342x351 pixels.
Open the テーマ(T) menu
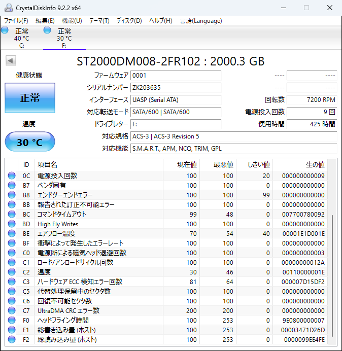[99, 21]
